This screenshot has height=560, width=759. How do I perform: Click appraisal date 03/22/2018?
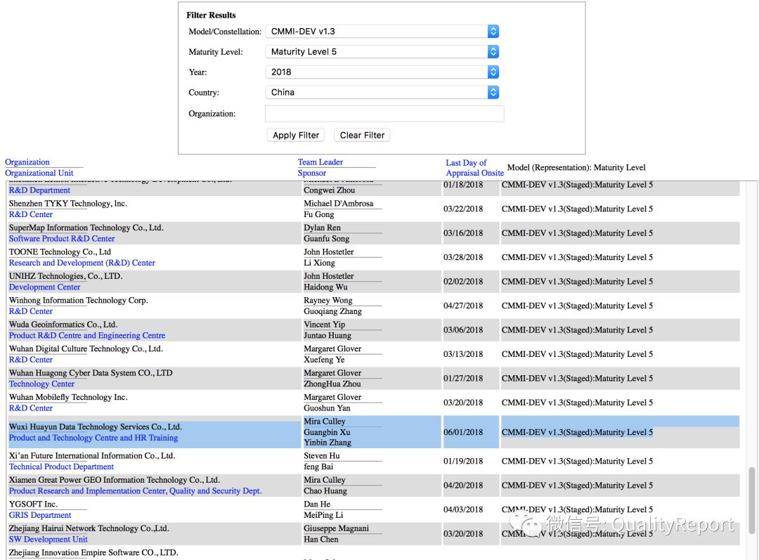click(463, 209)
